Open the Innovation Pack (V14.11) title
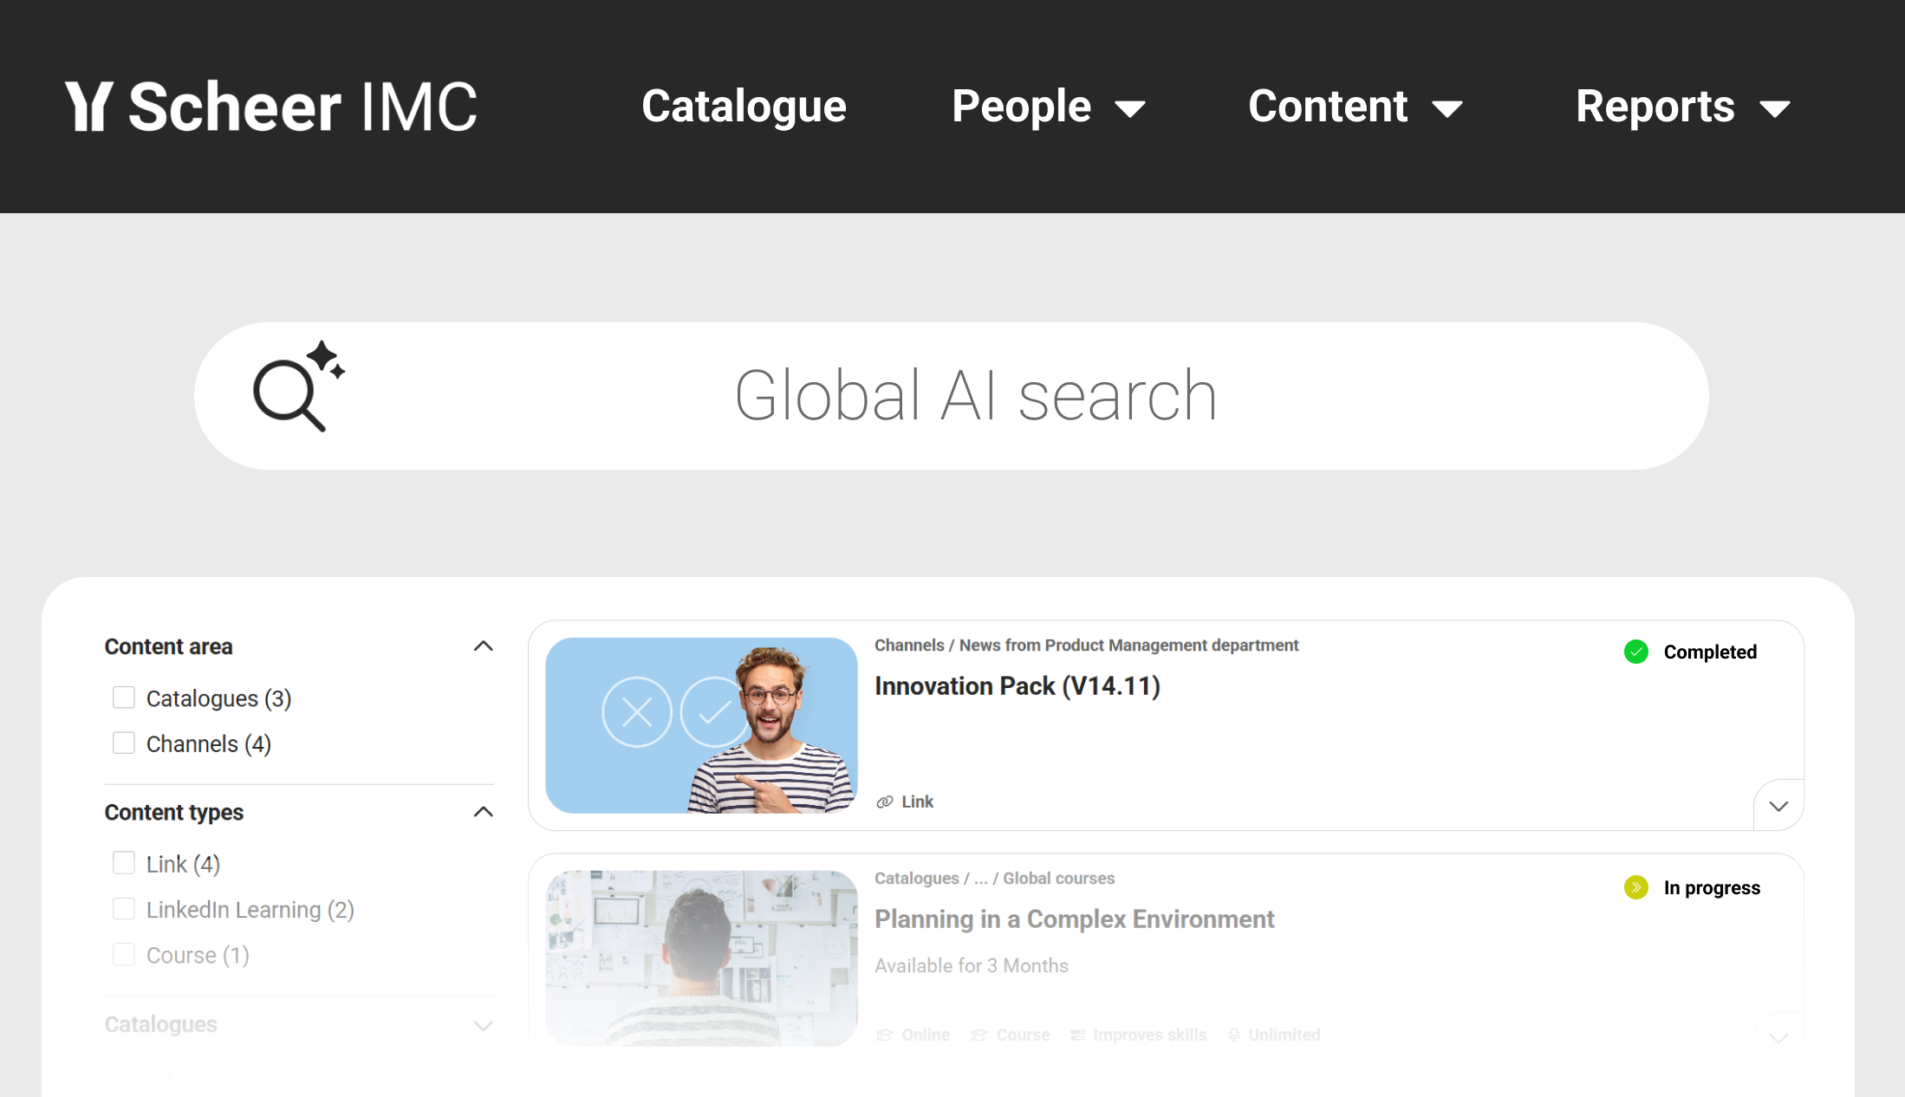1905x1097 pixels. (1018, 686)
